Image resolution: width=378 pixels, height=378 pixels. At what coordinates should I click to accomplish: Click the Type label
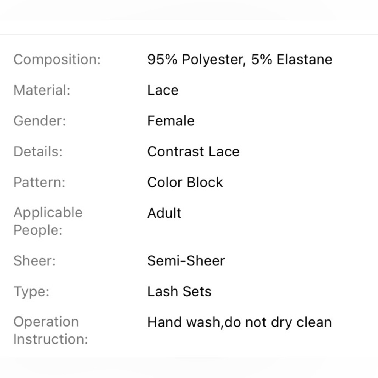pos(32,292)
